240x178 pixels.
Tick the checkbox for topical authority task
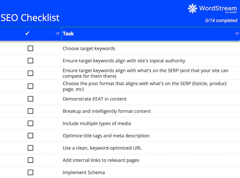(30, 61)
